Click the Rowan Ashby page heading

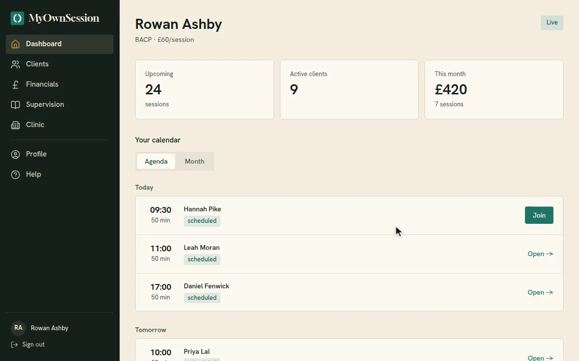[179, 24]
